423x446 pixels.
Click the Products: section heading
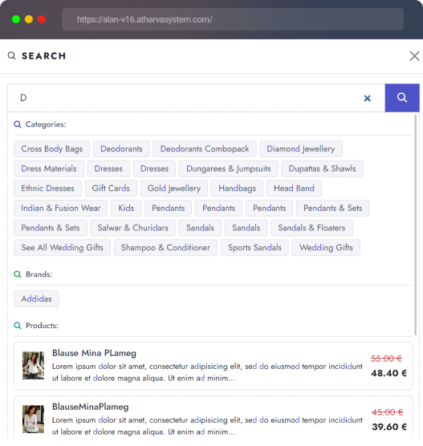(42, 326)
